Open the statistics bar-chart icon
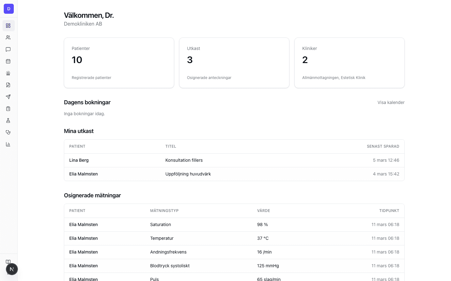Image resolution: width=451 pixels, height=281 pixels. coord(8,144)
